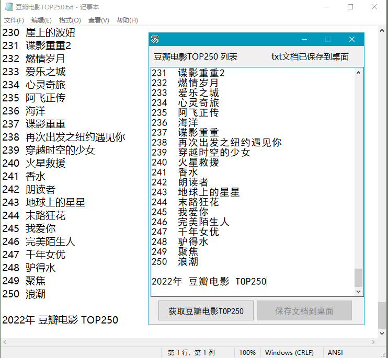Minimize the blue popup window
388x358 pixels.
click(x=304, y=39)
